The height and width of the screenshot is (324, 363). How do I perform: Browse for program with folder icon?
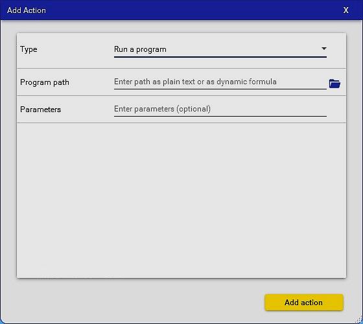334,84
